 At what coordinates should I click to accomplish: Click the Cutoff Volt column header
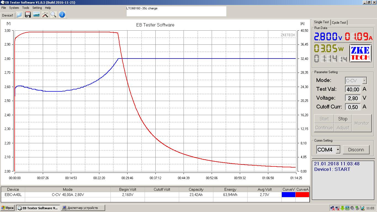(162, 189)
